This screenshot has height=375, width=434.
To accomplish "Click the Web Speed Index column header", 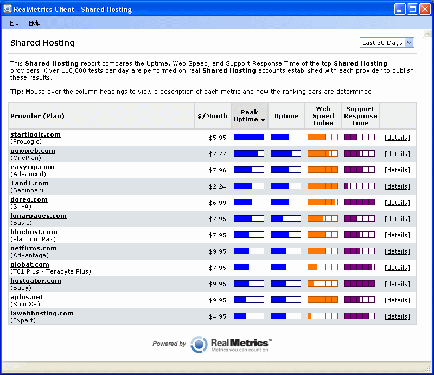I will click(x=323, y=116).
